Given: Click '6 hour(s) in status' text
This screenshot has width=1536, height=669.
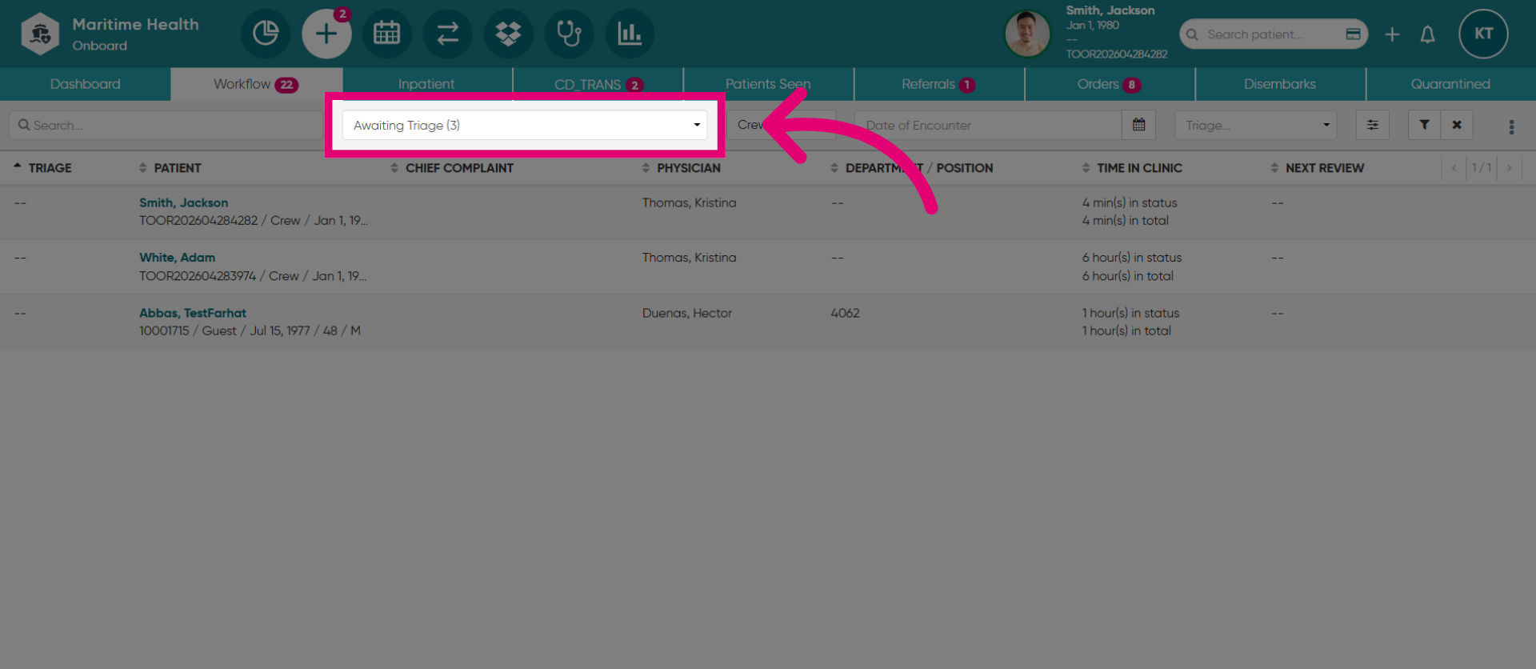Looking at the screenshot, I should click(x=1132, y=258).
